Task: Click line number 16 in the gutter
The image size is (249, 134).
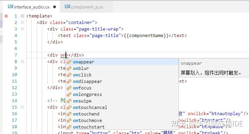Action: pos(14,114)
